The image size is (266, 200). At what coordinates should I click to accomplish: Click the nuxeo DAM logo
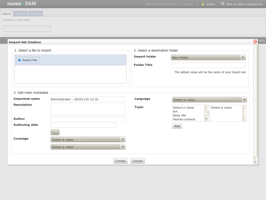click(22, 4)
